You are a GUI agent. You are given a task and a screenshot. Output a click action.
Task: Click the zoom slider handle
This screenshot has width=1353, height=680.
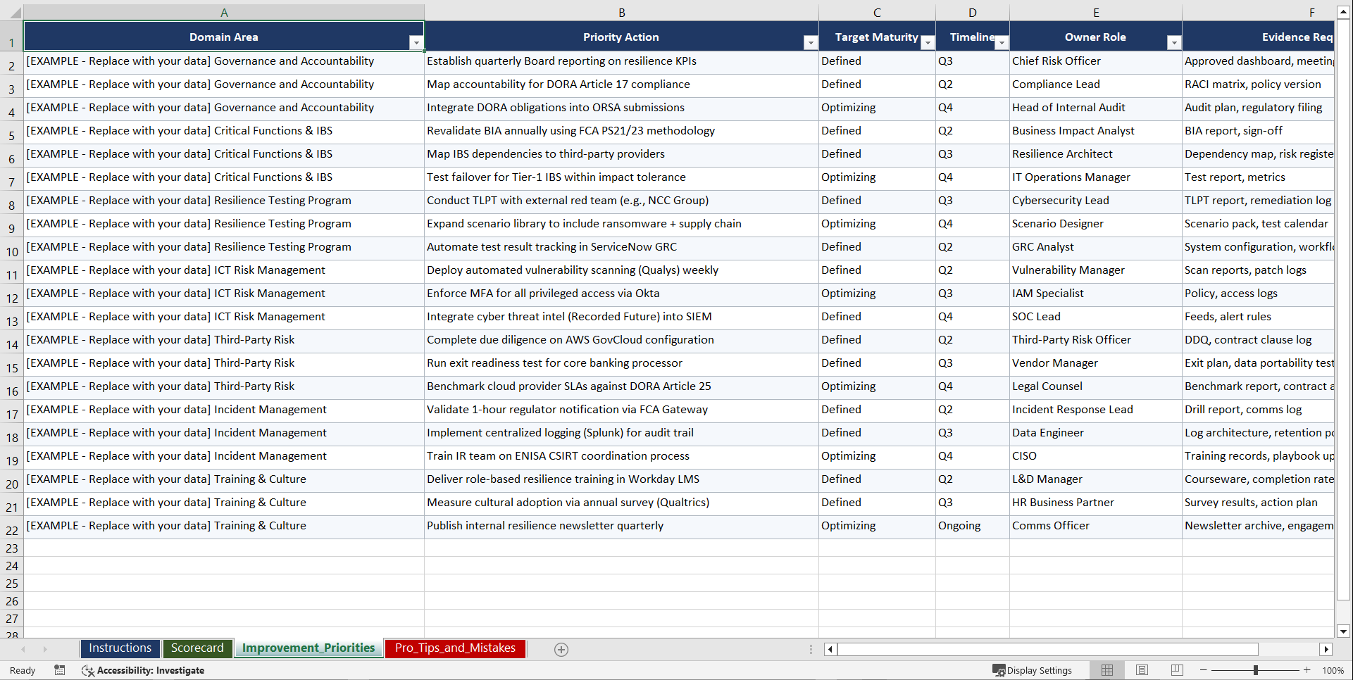pyautogui.click(x=1256, y=670)
